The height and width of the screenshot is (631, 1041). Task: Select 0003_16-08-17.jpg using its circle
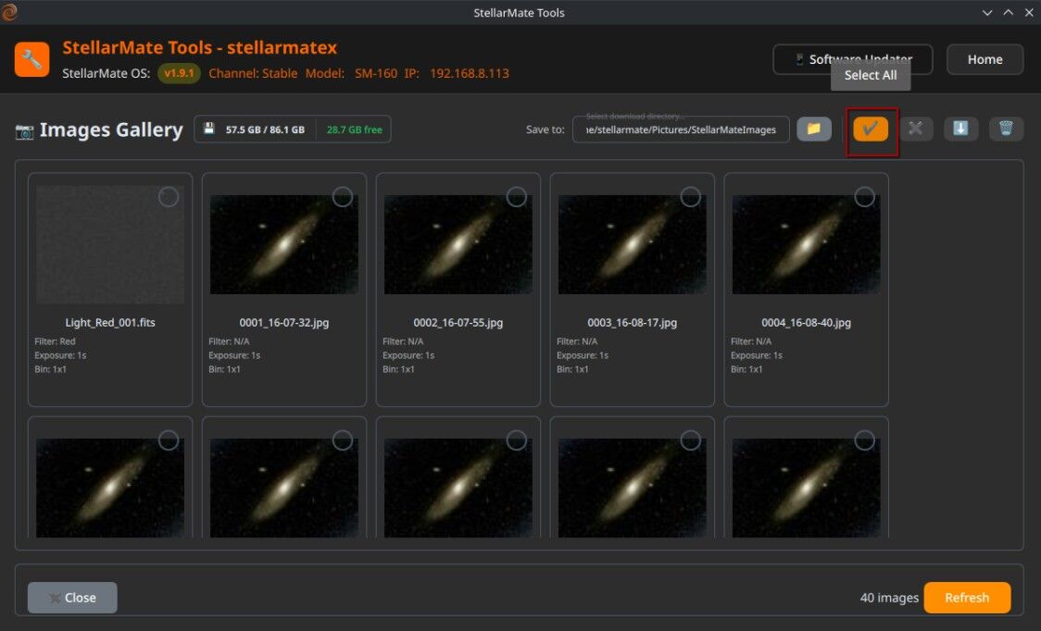coord(691,197)
